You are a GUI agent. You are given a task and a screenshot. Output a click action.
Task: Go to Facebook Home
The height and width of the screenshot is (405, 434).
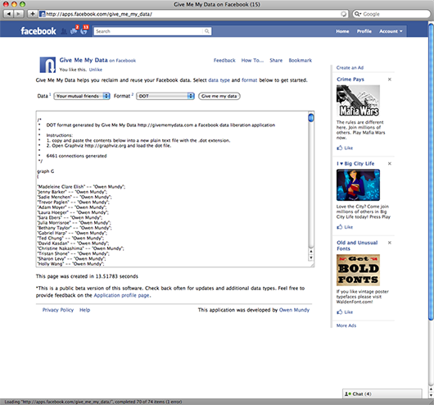coord(342,31)
